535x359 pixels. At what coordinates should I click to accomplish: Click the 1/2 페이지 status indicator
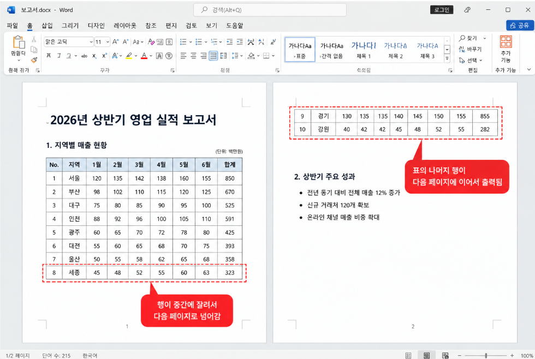click(x=17, y=356)
